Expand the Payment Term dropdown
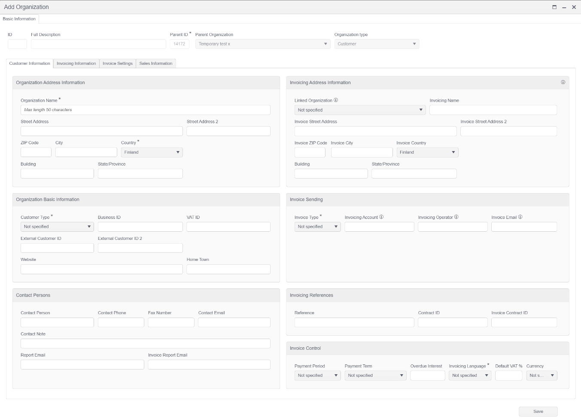The width and height of the screenshot is (581, 418). [x=375, y=376]
